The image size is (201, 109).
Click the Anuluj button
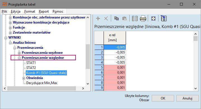(x=187, y=98)
